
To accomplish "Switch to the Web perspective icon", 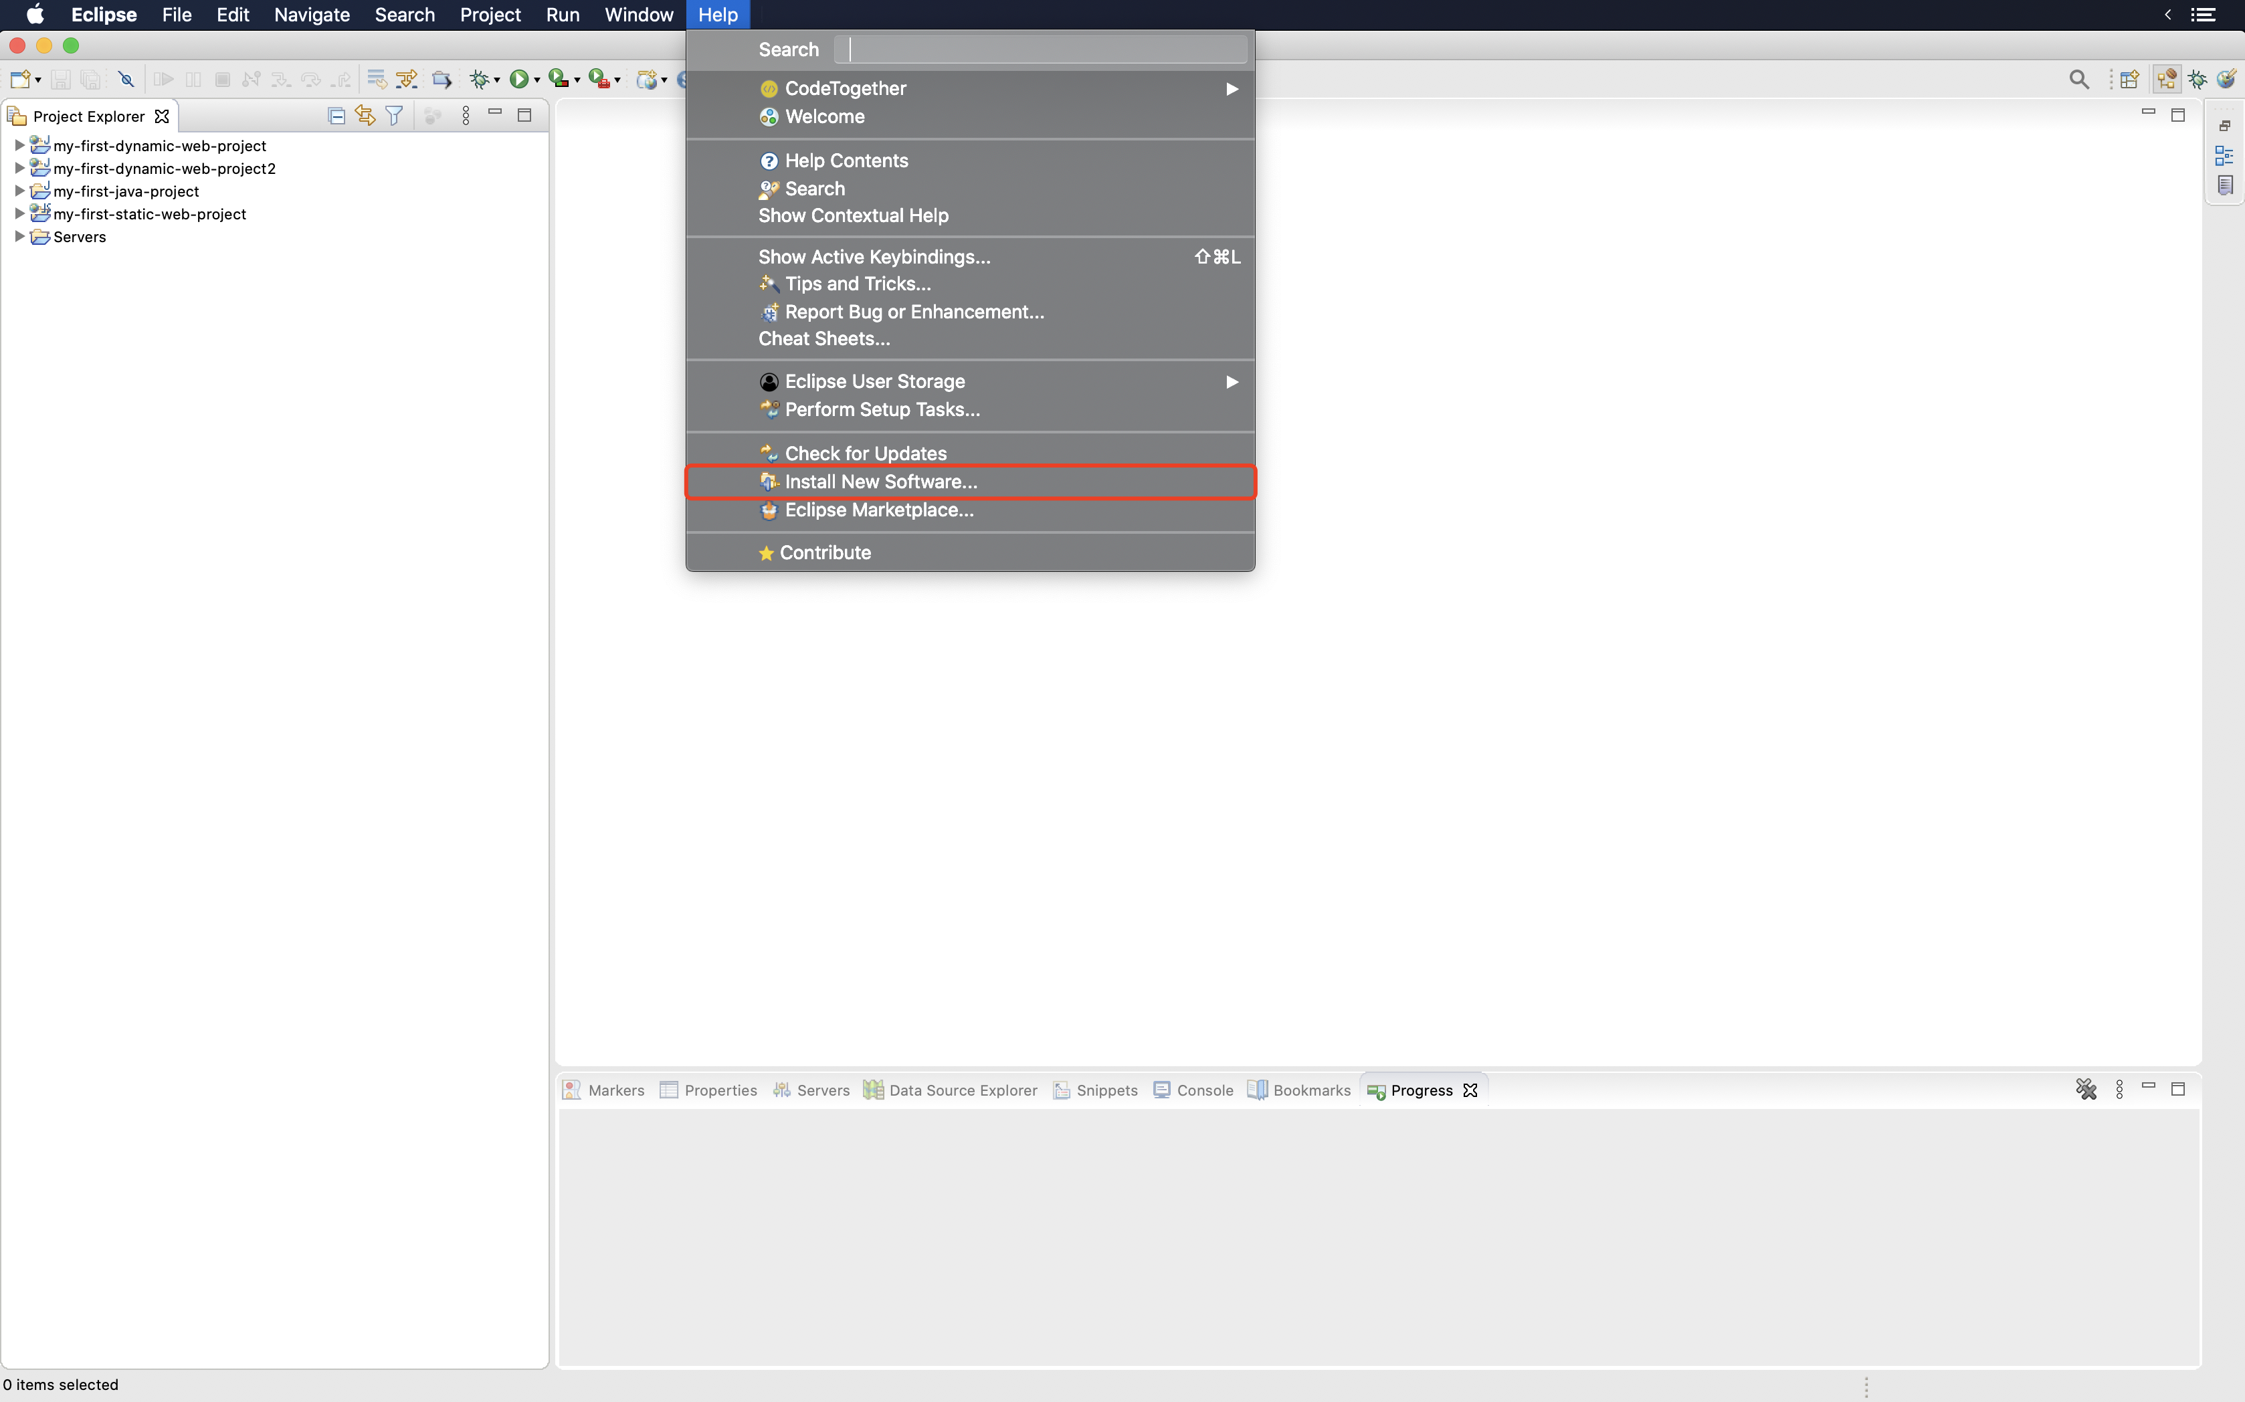I will (2226, 80).
